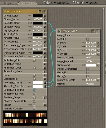Viewport: 106px width, 128px height.
Task: Click the ToonID value 12
Action: [x=34, y=105]
